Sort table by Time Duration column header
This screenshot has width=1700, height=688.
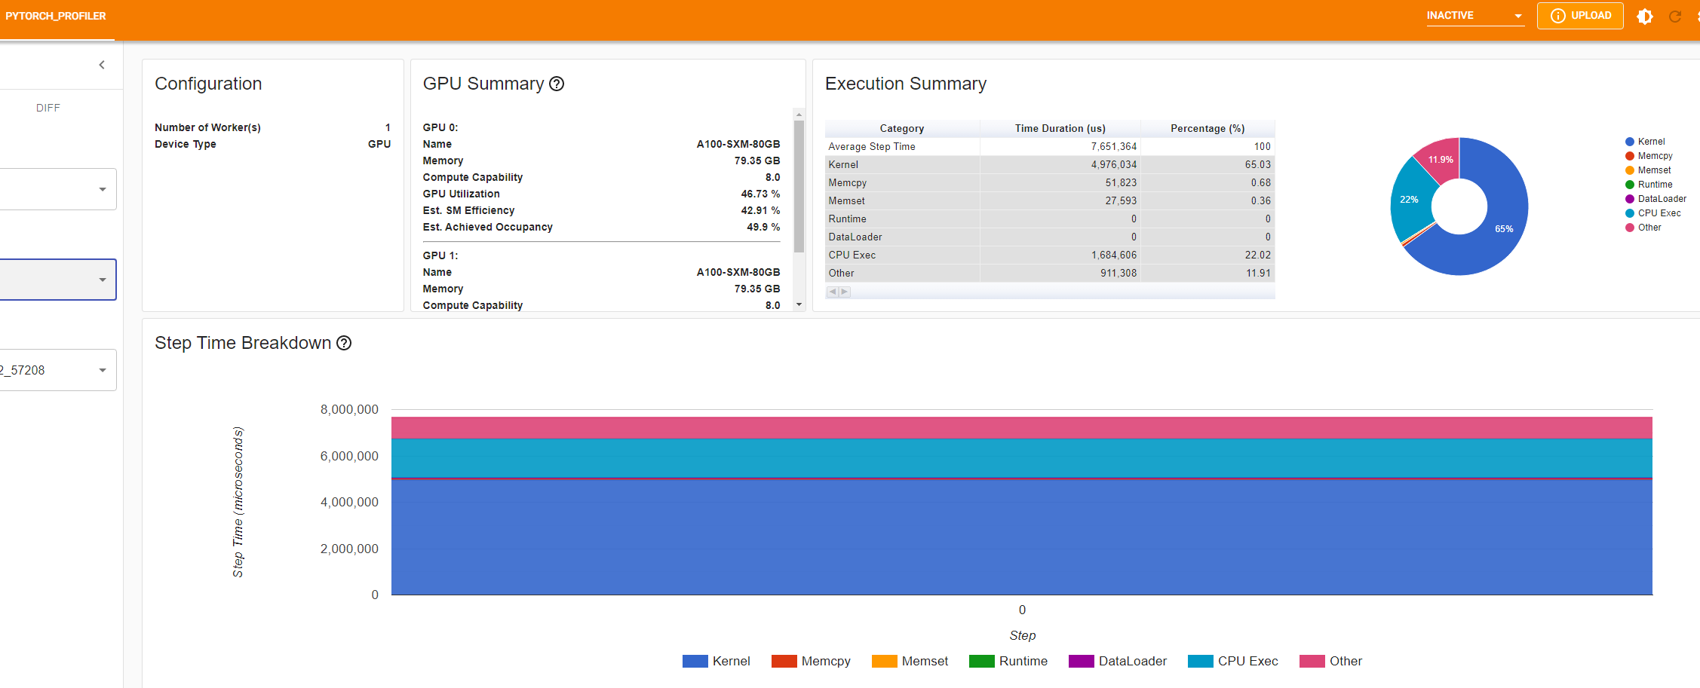pyautogui.click(x=1060, y=128)
